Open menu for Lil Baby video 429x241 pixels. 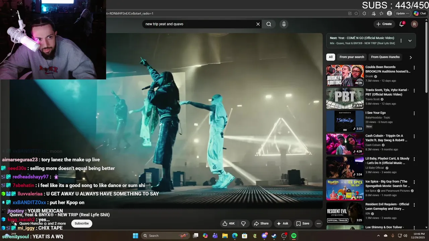pyautogui.click(x=414, y=159)
